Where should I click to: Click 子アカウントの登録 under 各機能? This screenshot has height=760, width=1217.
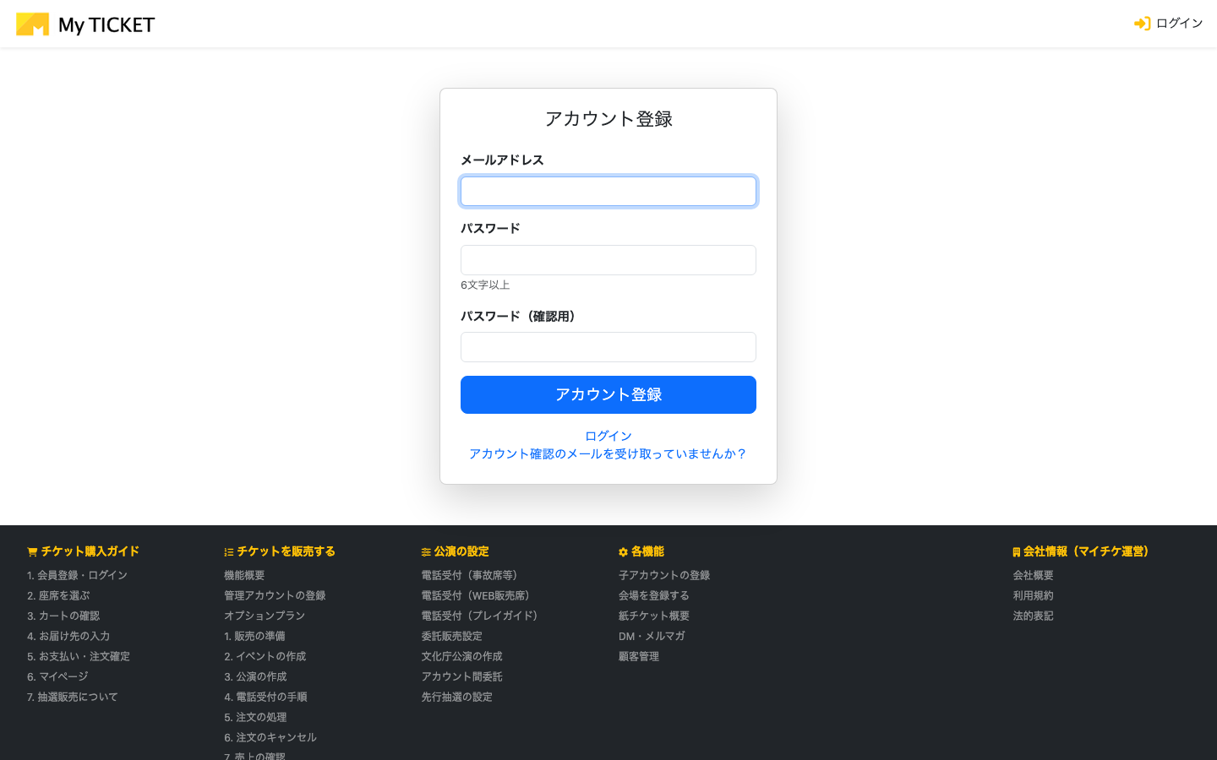[x=665, y=575]
